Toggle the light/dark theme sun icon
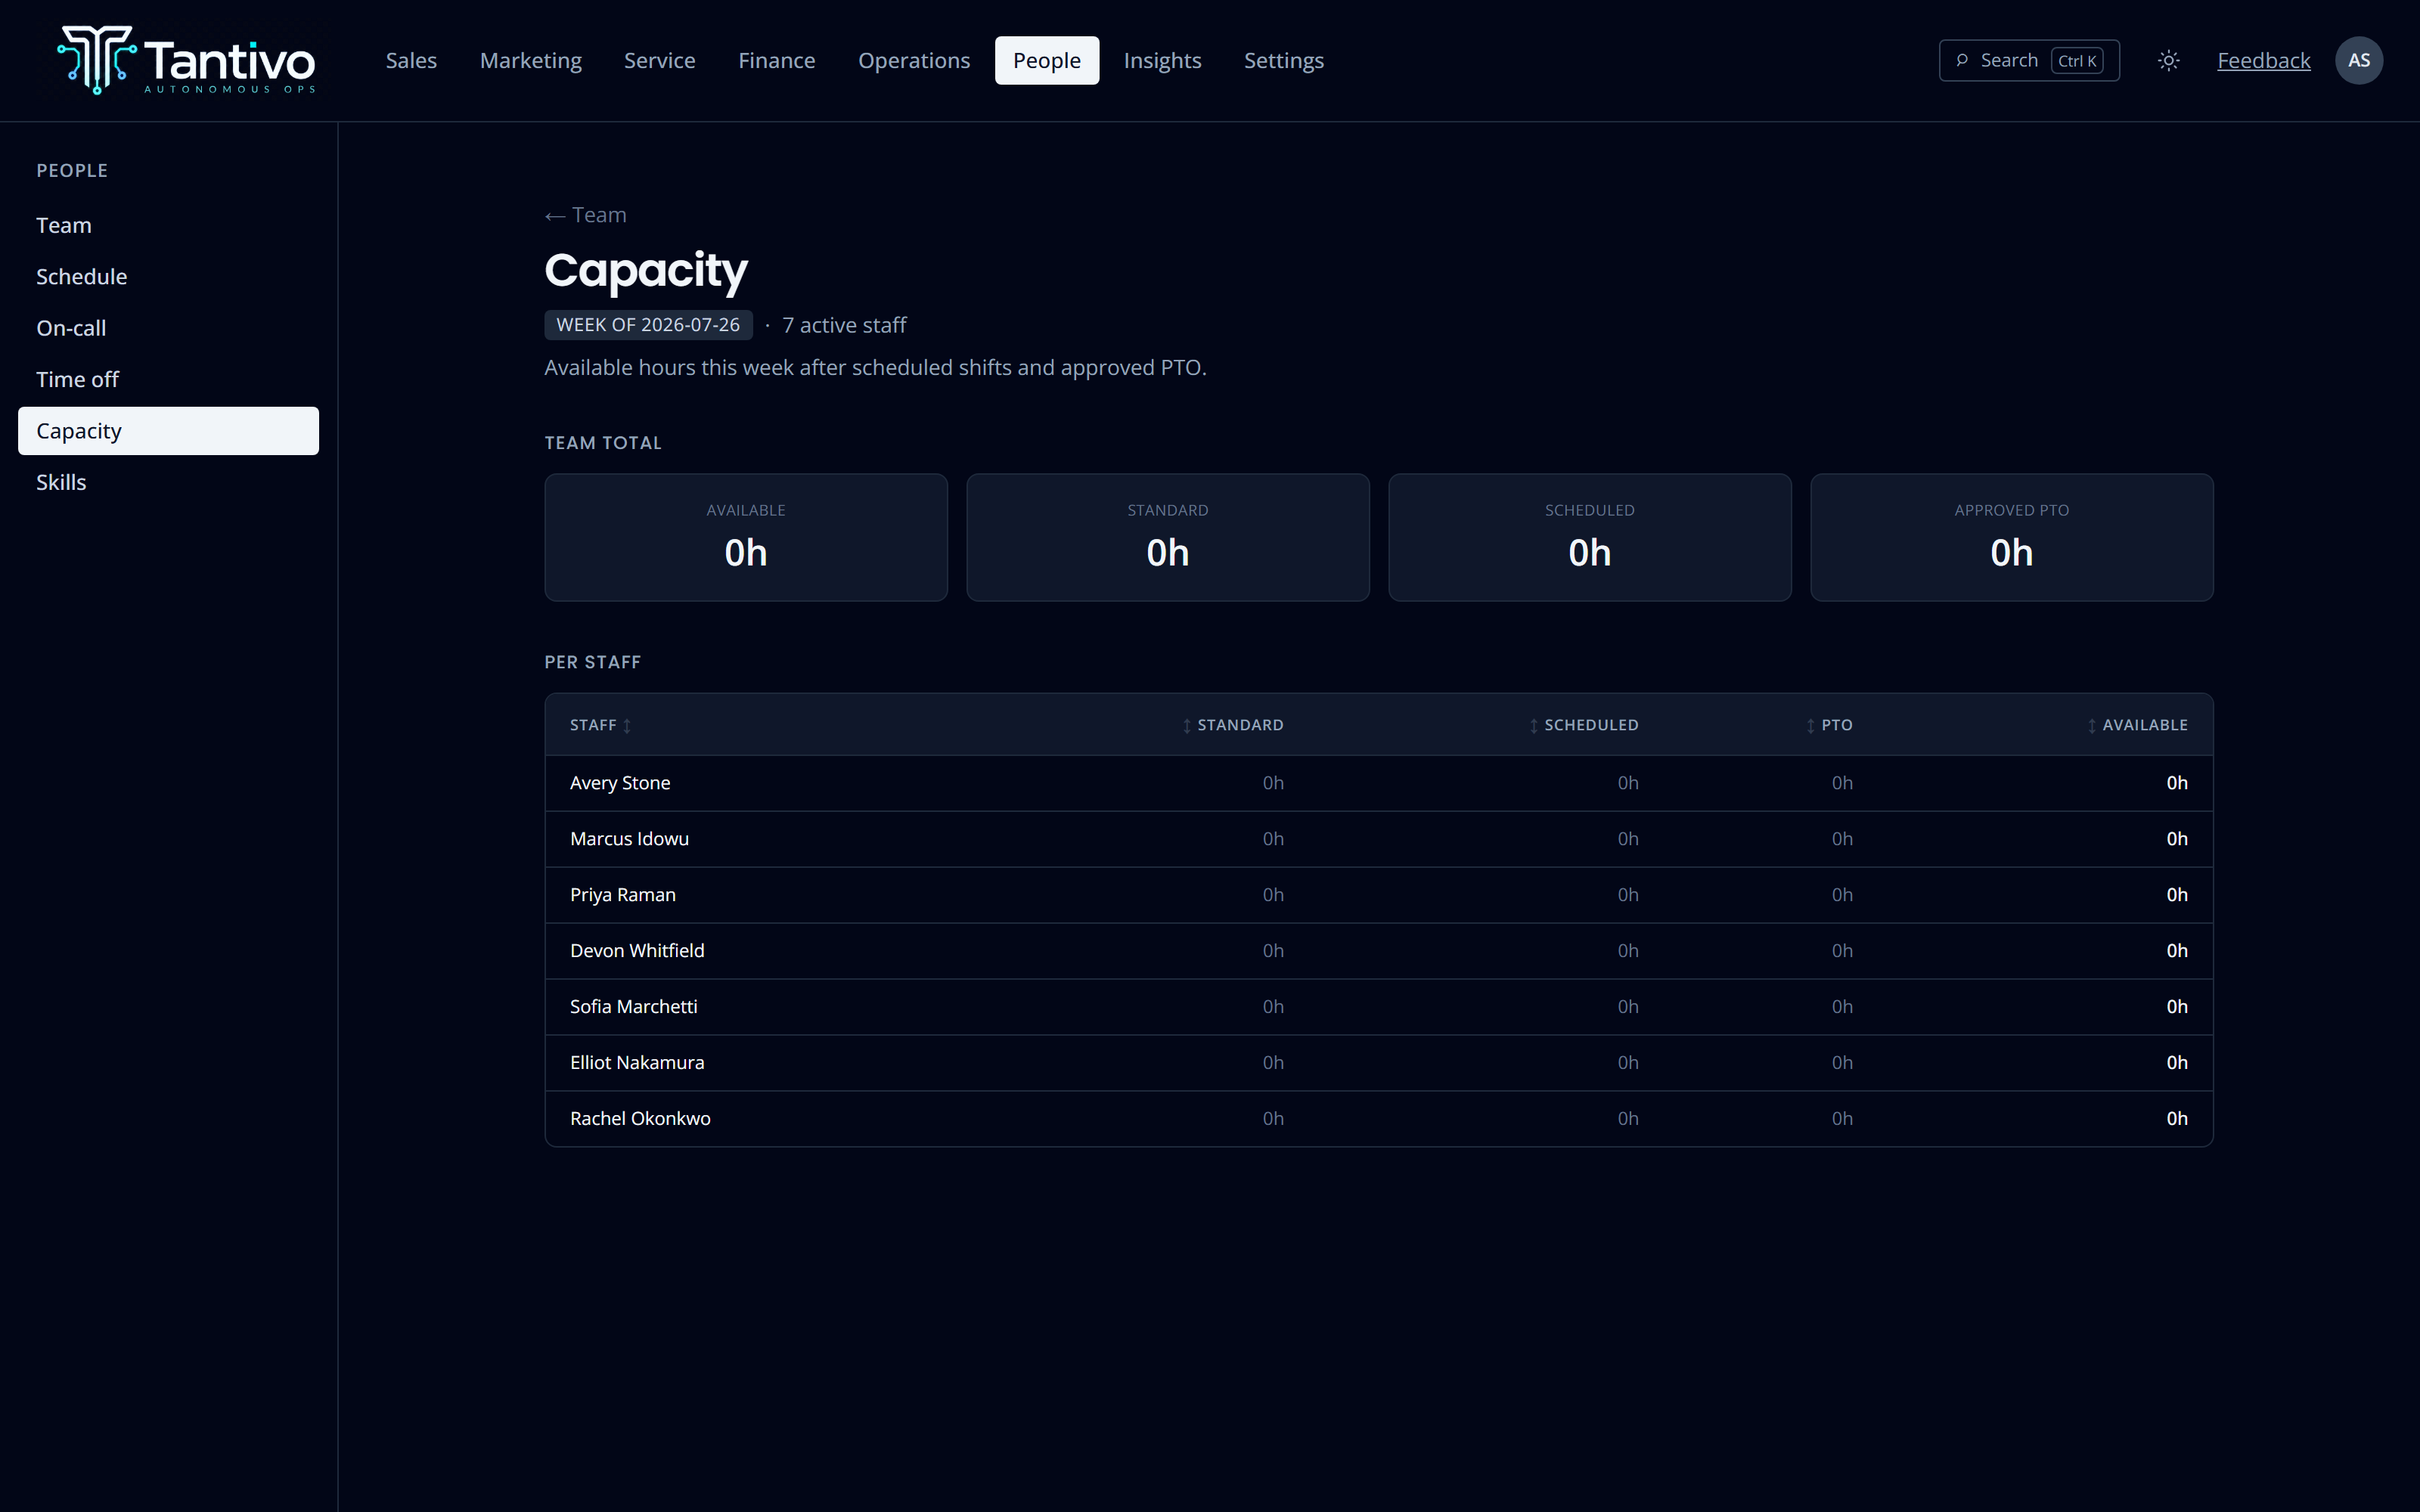Viewport: 2420px width, 1512px height. 2168,60
